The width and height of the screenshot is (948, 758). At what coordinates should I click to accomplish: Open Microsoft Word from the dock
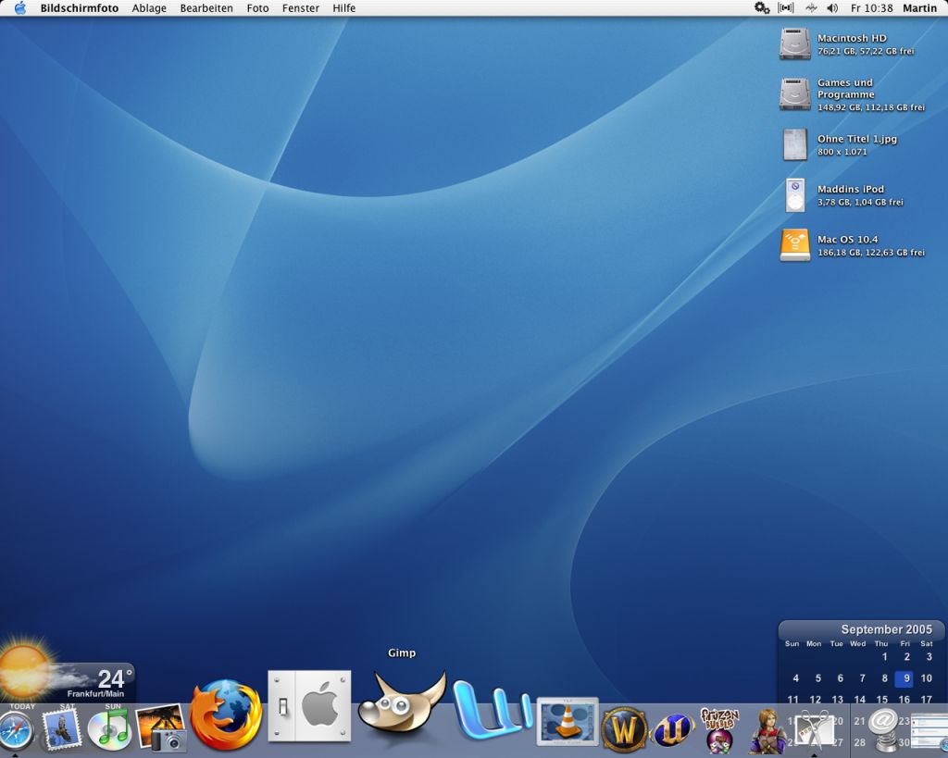[x=493, y=710]
